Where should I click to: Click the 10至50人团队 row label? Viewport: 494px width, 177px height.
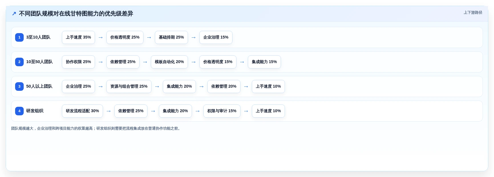point(39,62)
